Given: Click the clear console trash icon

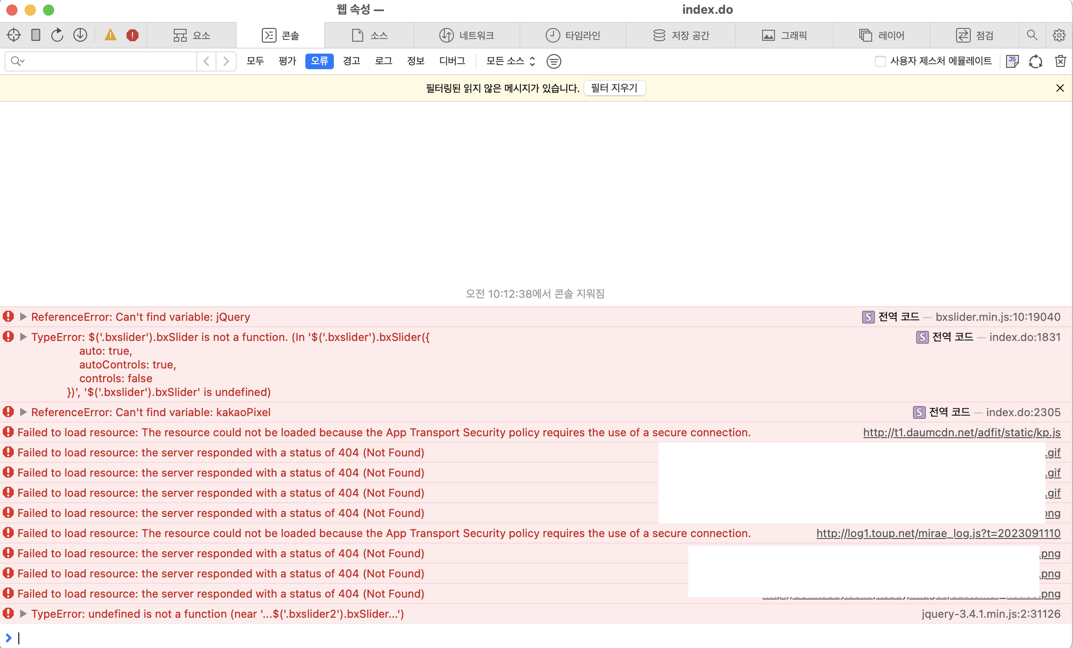Looking at the screenshot, I should point(1060,61).
